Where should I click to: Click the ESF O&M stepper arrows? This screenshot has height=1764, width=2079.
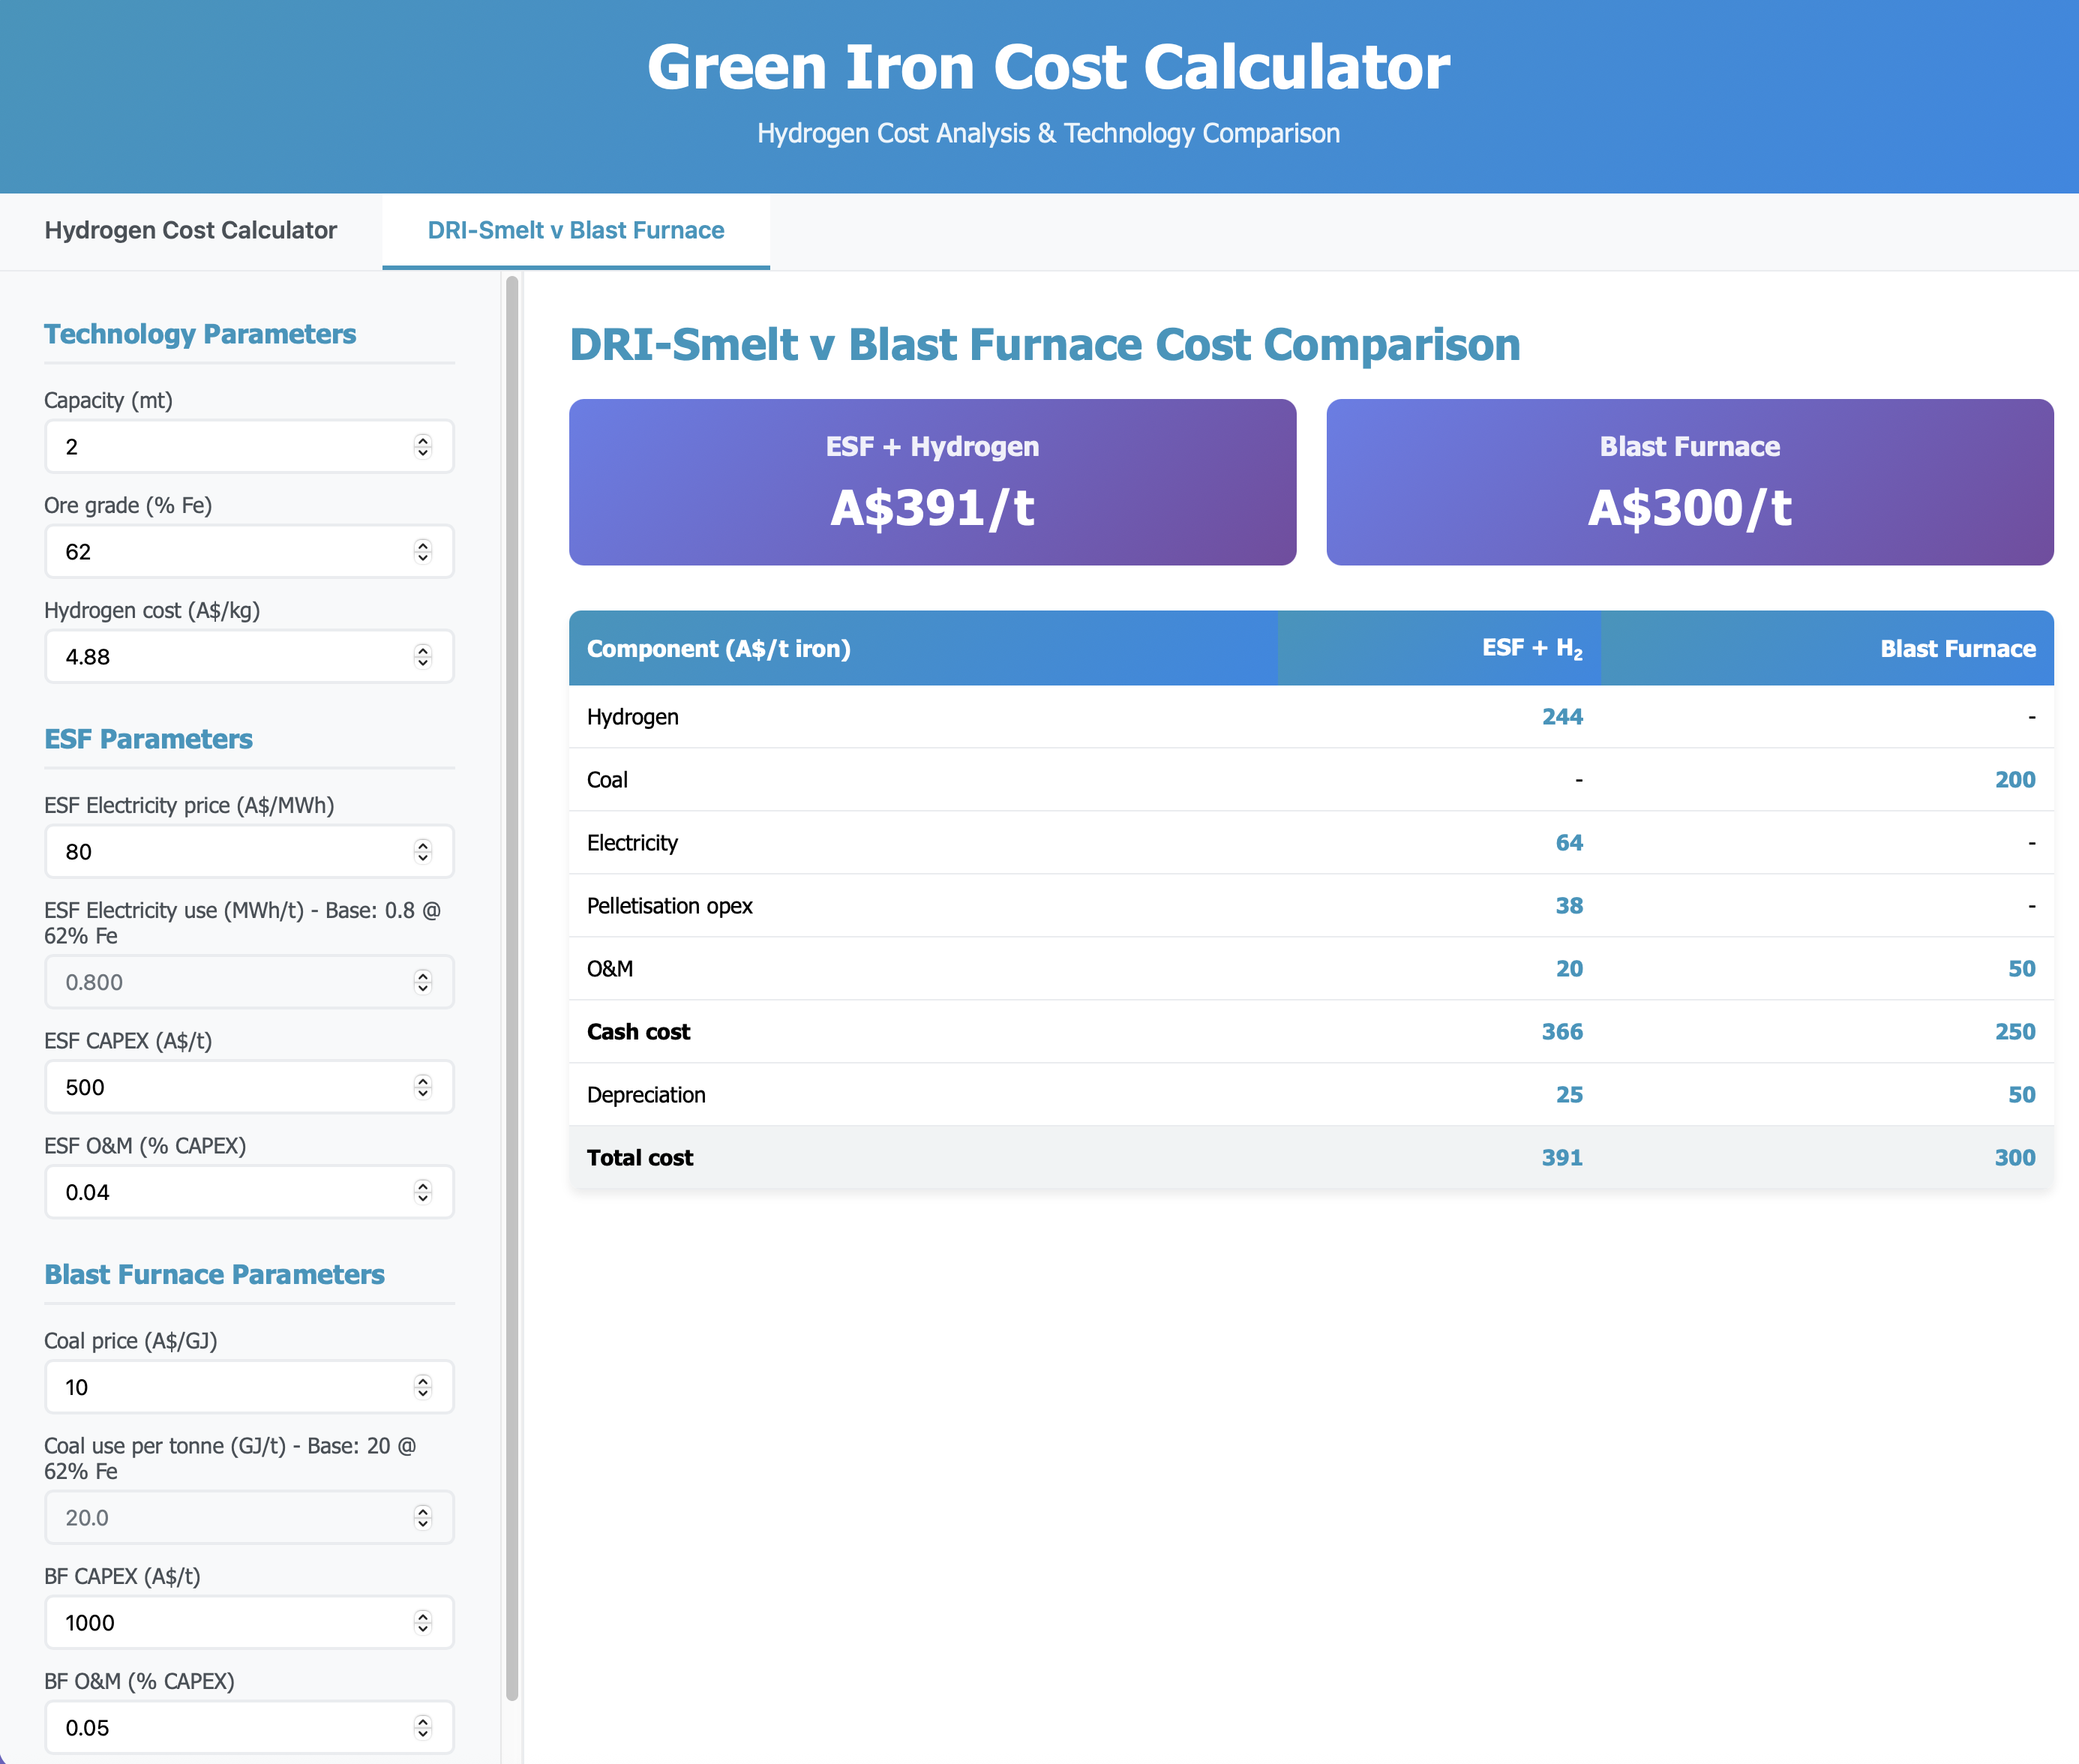click(x=423, y=1191)
